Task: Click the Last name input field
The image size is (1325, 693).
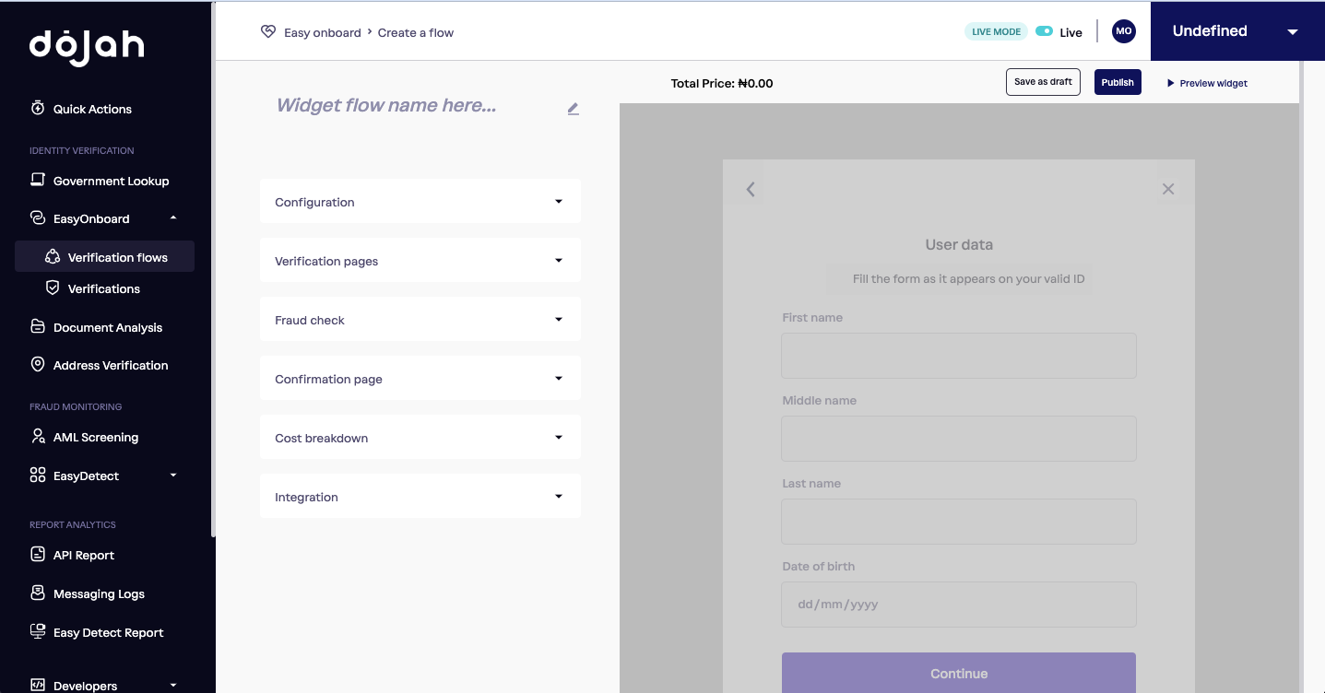Action: [x=959, y=522]
